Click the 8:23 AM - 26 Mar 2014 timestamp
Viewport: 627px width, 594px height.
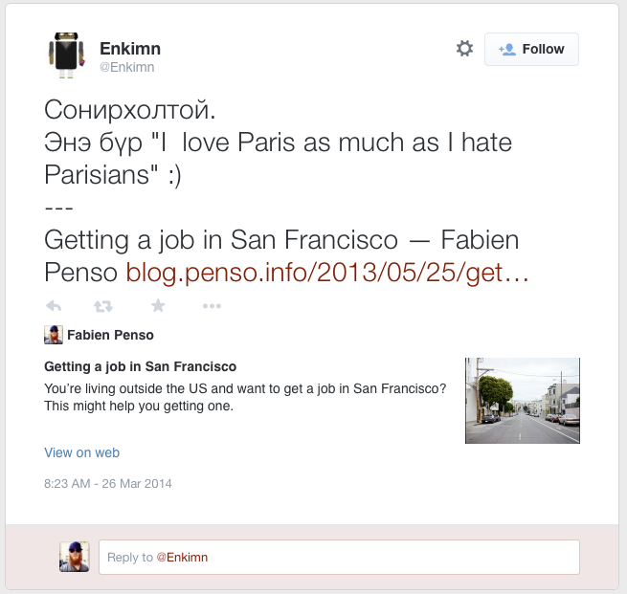(108, 484)
